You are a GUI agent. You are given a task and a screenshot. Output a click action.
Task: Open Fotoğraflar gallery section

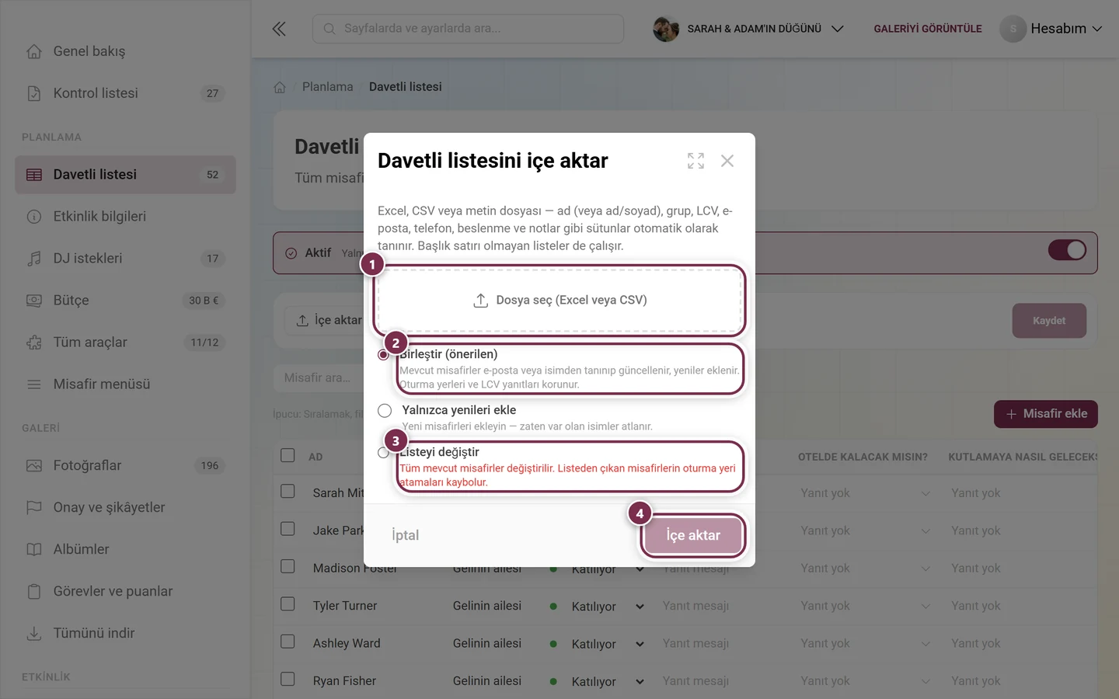pyautogui.click(x=125, y=466)
